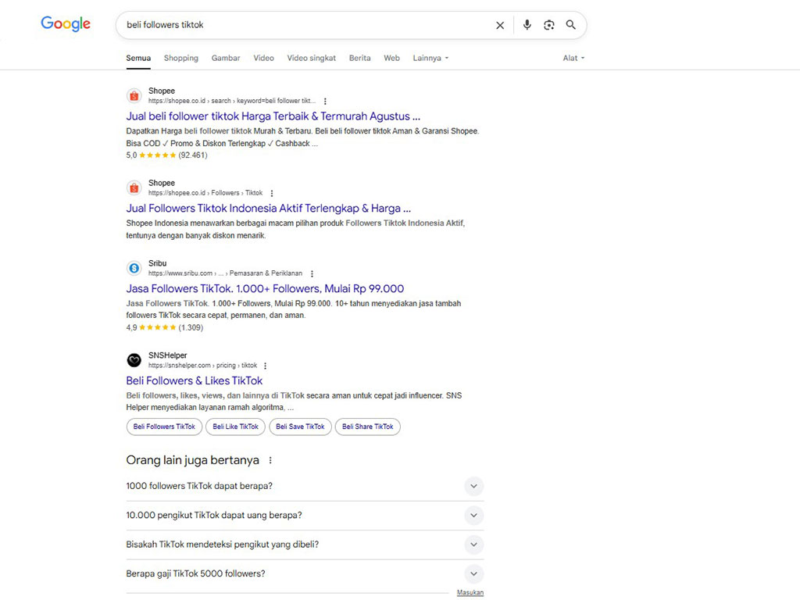800x600 pixels.
Task: Click the Sribu site favicon
Action: click(x=134, y=268)
